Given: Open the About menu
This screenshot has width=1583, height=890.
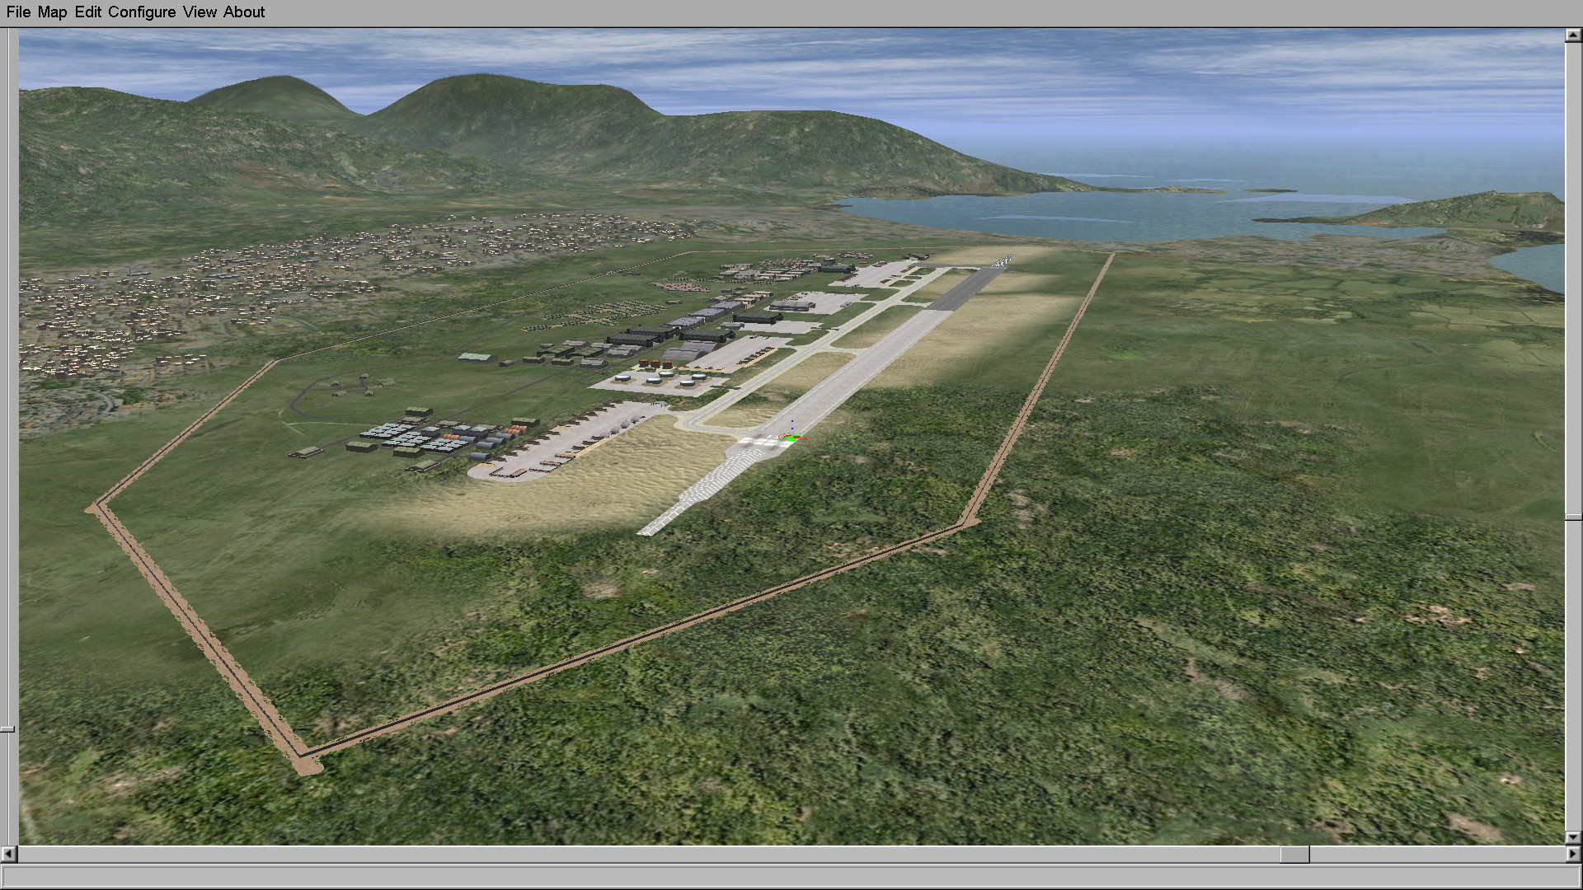Looking at the screenshot, I should pyautogui.click(x=244, y=12).
